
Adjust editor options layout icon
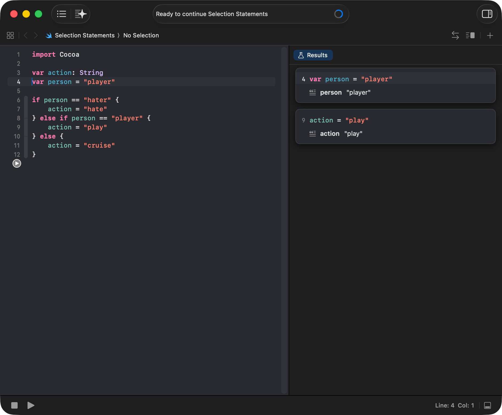coord(470,35)
